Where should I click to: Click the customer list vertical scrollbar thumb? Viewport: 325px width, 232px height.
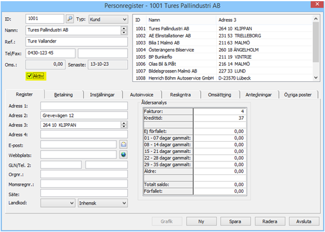315,42
